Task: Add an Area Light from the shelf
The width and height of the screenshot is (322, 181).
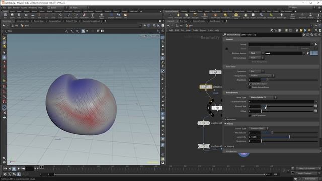Action: (195, 16)
